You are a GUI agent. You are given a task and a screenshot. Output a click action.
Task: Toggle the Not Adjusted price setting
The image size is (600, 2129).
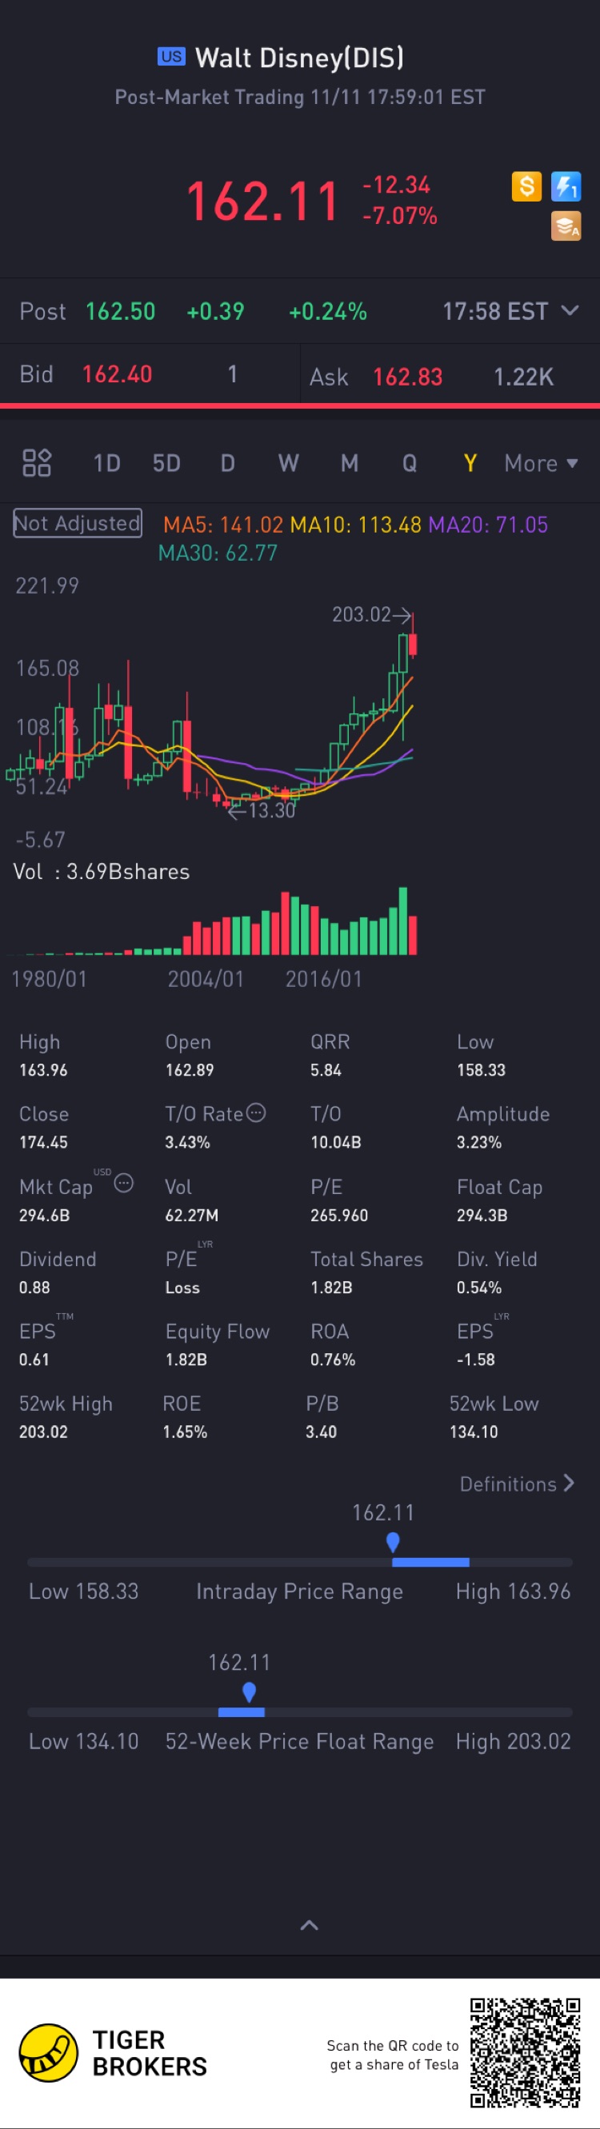78,523
